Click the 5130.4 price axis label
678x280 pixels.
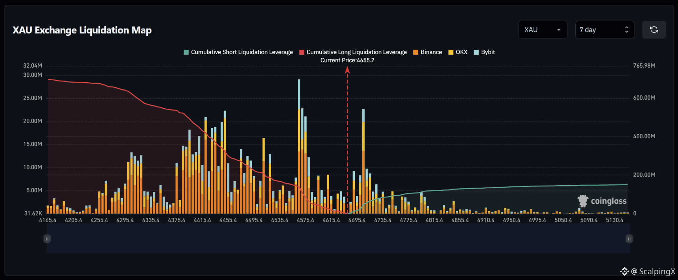[x=615, y=220]
